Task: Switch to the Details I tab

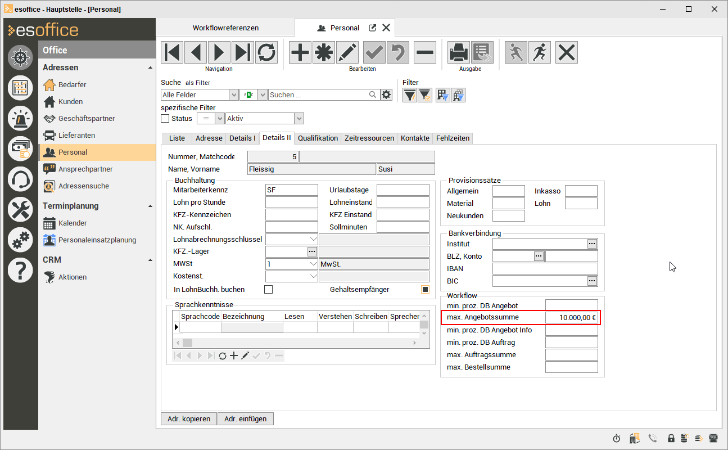Action: [242, 138]
